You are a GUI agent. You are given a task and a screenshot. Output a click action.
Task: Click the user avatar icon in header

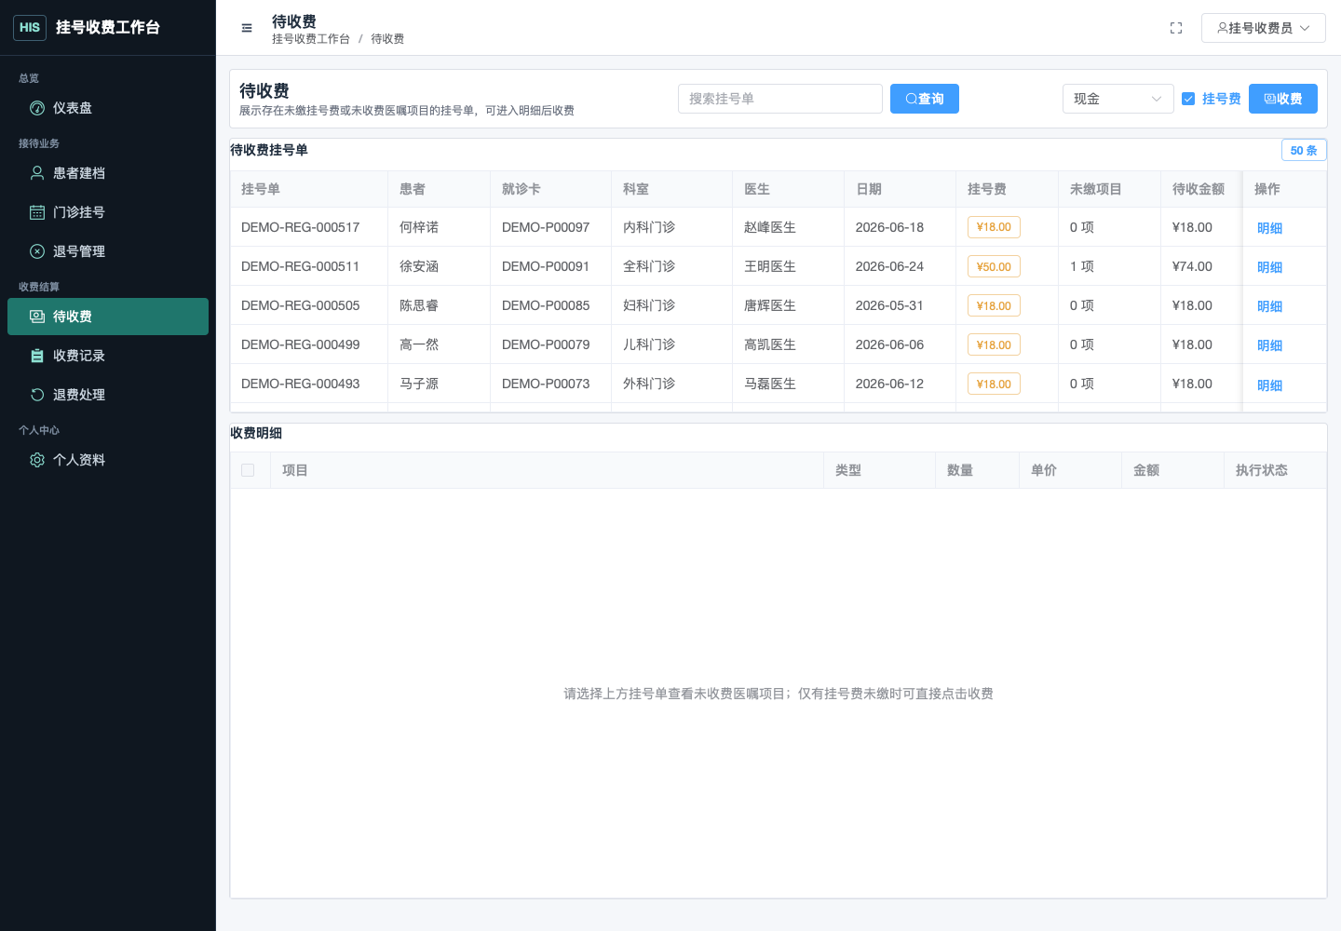[1223, 28]
